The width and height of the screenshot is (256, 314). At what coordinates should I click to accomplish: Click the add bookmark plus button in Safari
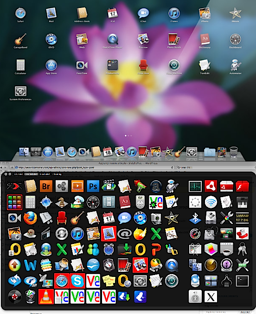(x=12, y=167)
